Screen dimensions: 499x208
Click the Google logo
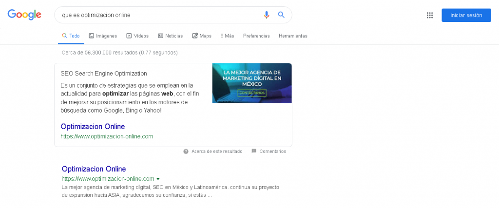pyautogui.click(x=24, y=15)
